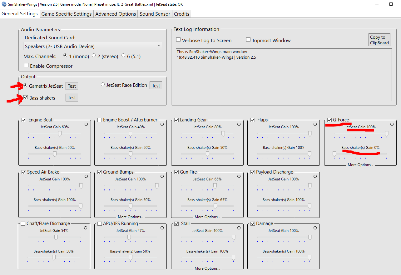Toggle the Payload Discharge checkbox
The width and height of the screenshot is (401, 275).
253,172
